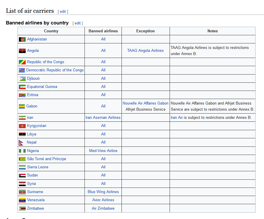This screenshot has width=264, height=219.
Task: Open the Nigeria country link
Action: pos(33,151)
